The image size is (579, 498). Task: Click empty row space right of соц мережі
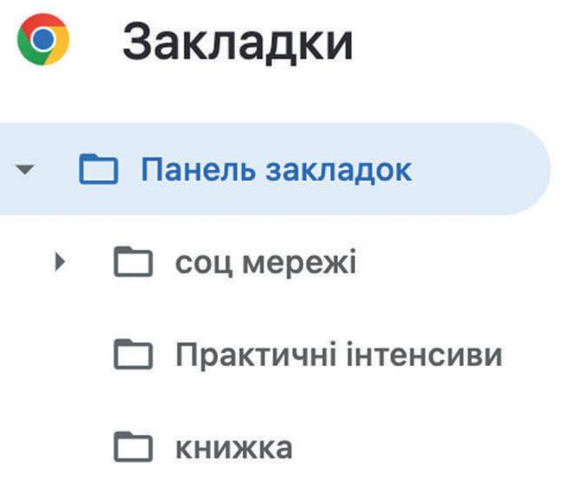click(467, 262)
